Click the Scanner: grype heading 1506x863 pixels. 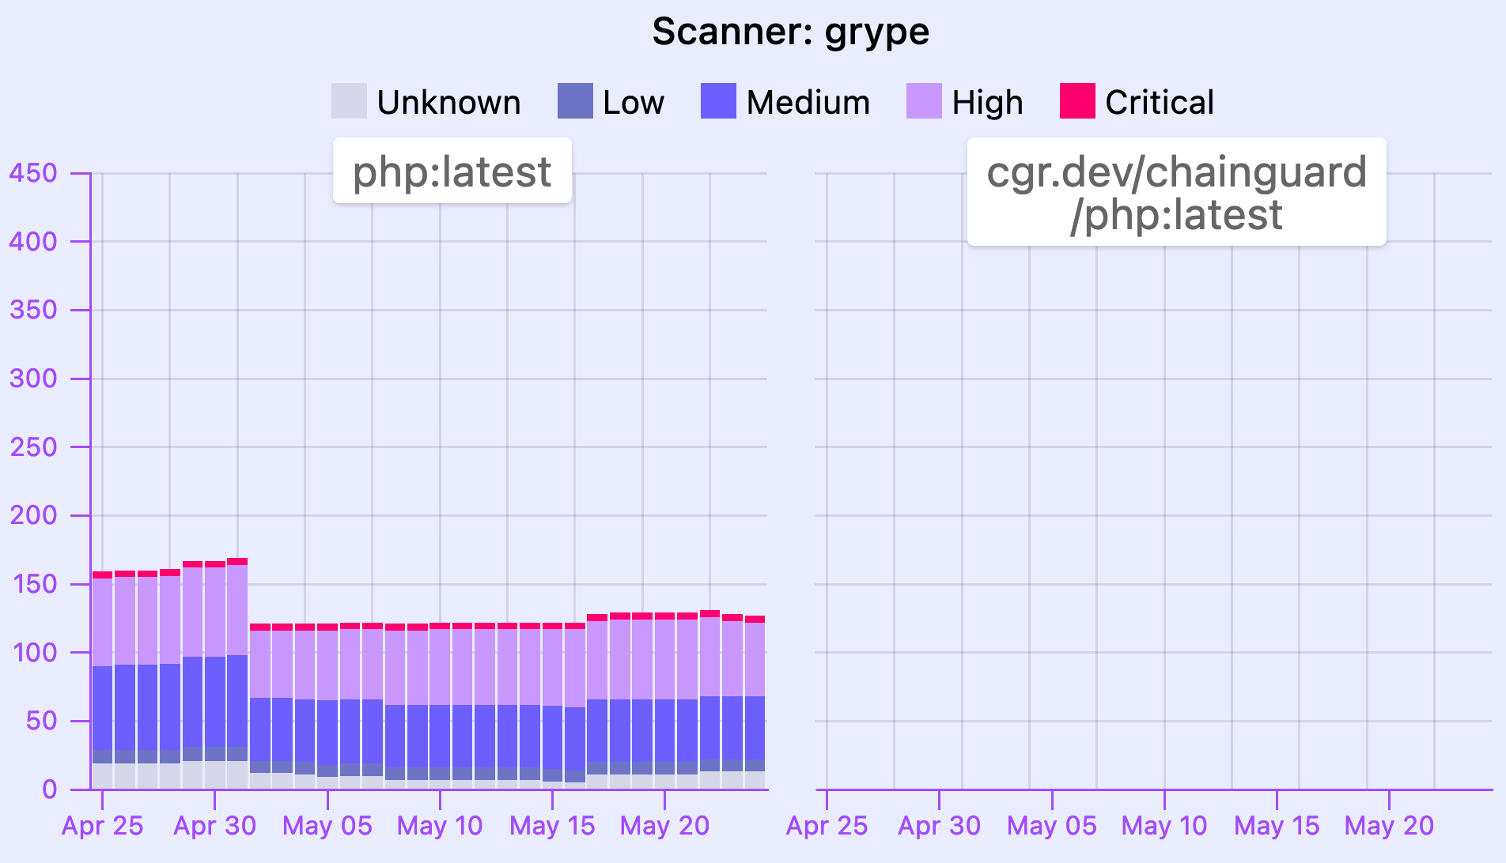pos(790,32)
